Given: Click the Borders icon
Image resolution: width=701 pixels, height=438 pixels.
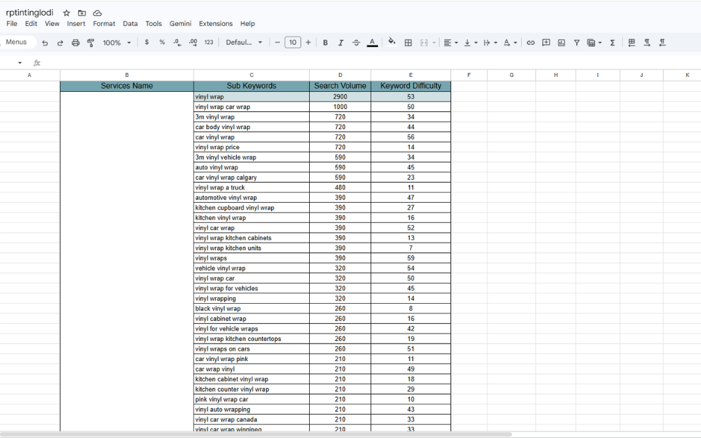Looking at the screenshot, I should tap(408, 43).
